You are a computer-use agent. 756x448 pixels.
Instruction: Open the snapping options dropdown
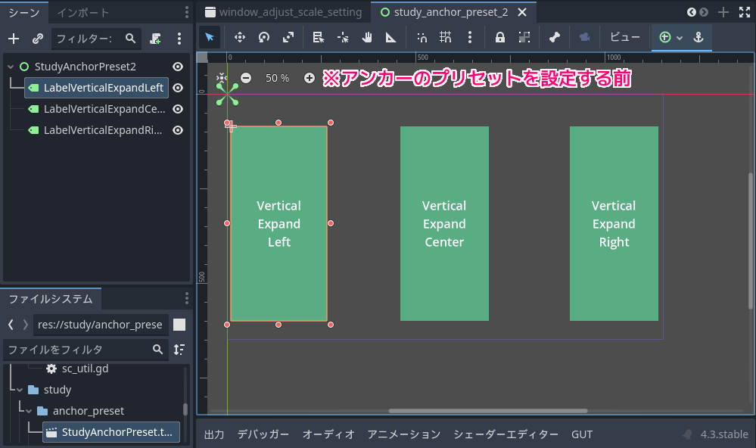click(470, 37)
